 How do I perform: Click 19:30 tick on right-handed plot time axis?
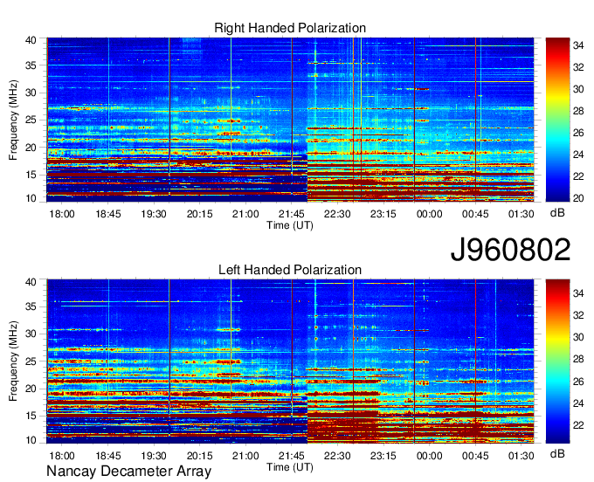[x=154, y=214]
